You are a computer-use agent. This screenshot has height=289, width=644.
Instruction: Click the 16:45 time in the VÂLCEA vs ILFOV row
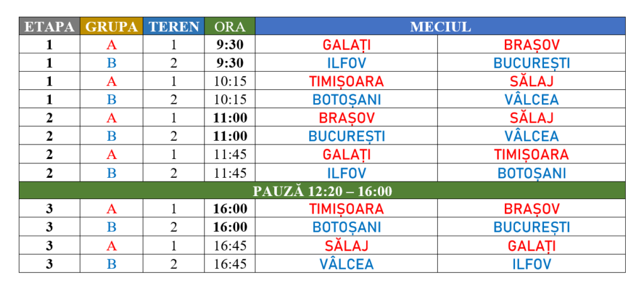click(230, 263)
